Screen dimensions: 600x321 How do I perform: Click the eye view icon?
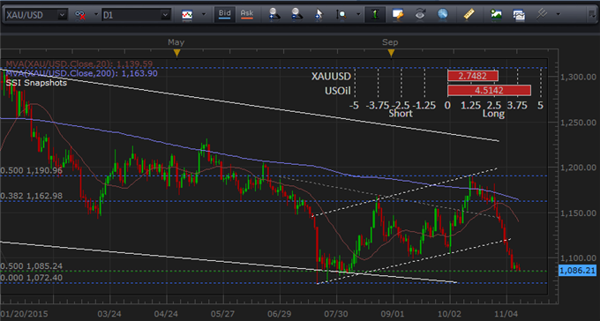point(421,14)
